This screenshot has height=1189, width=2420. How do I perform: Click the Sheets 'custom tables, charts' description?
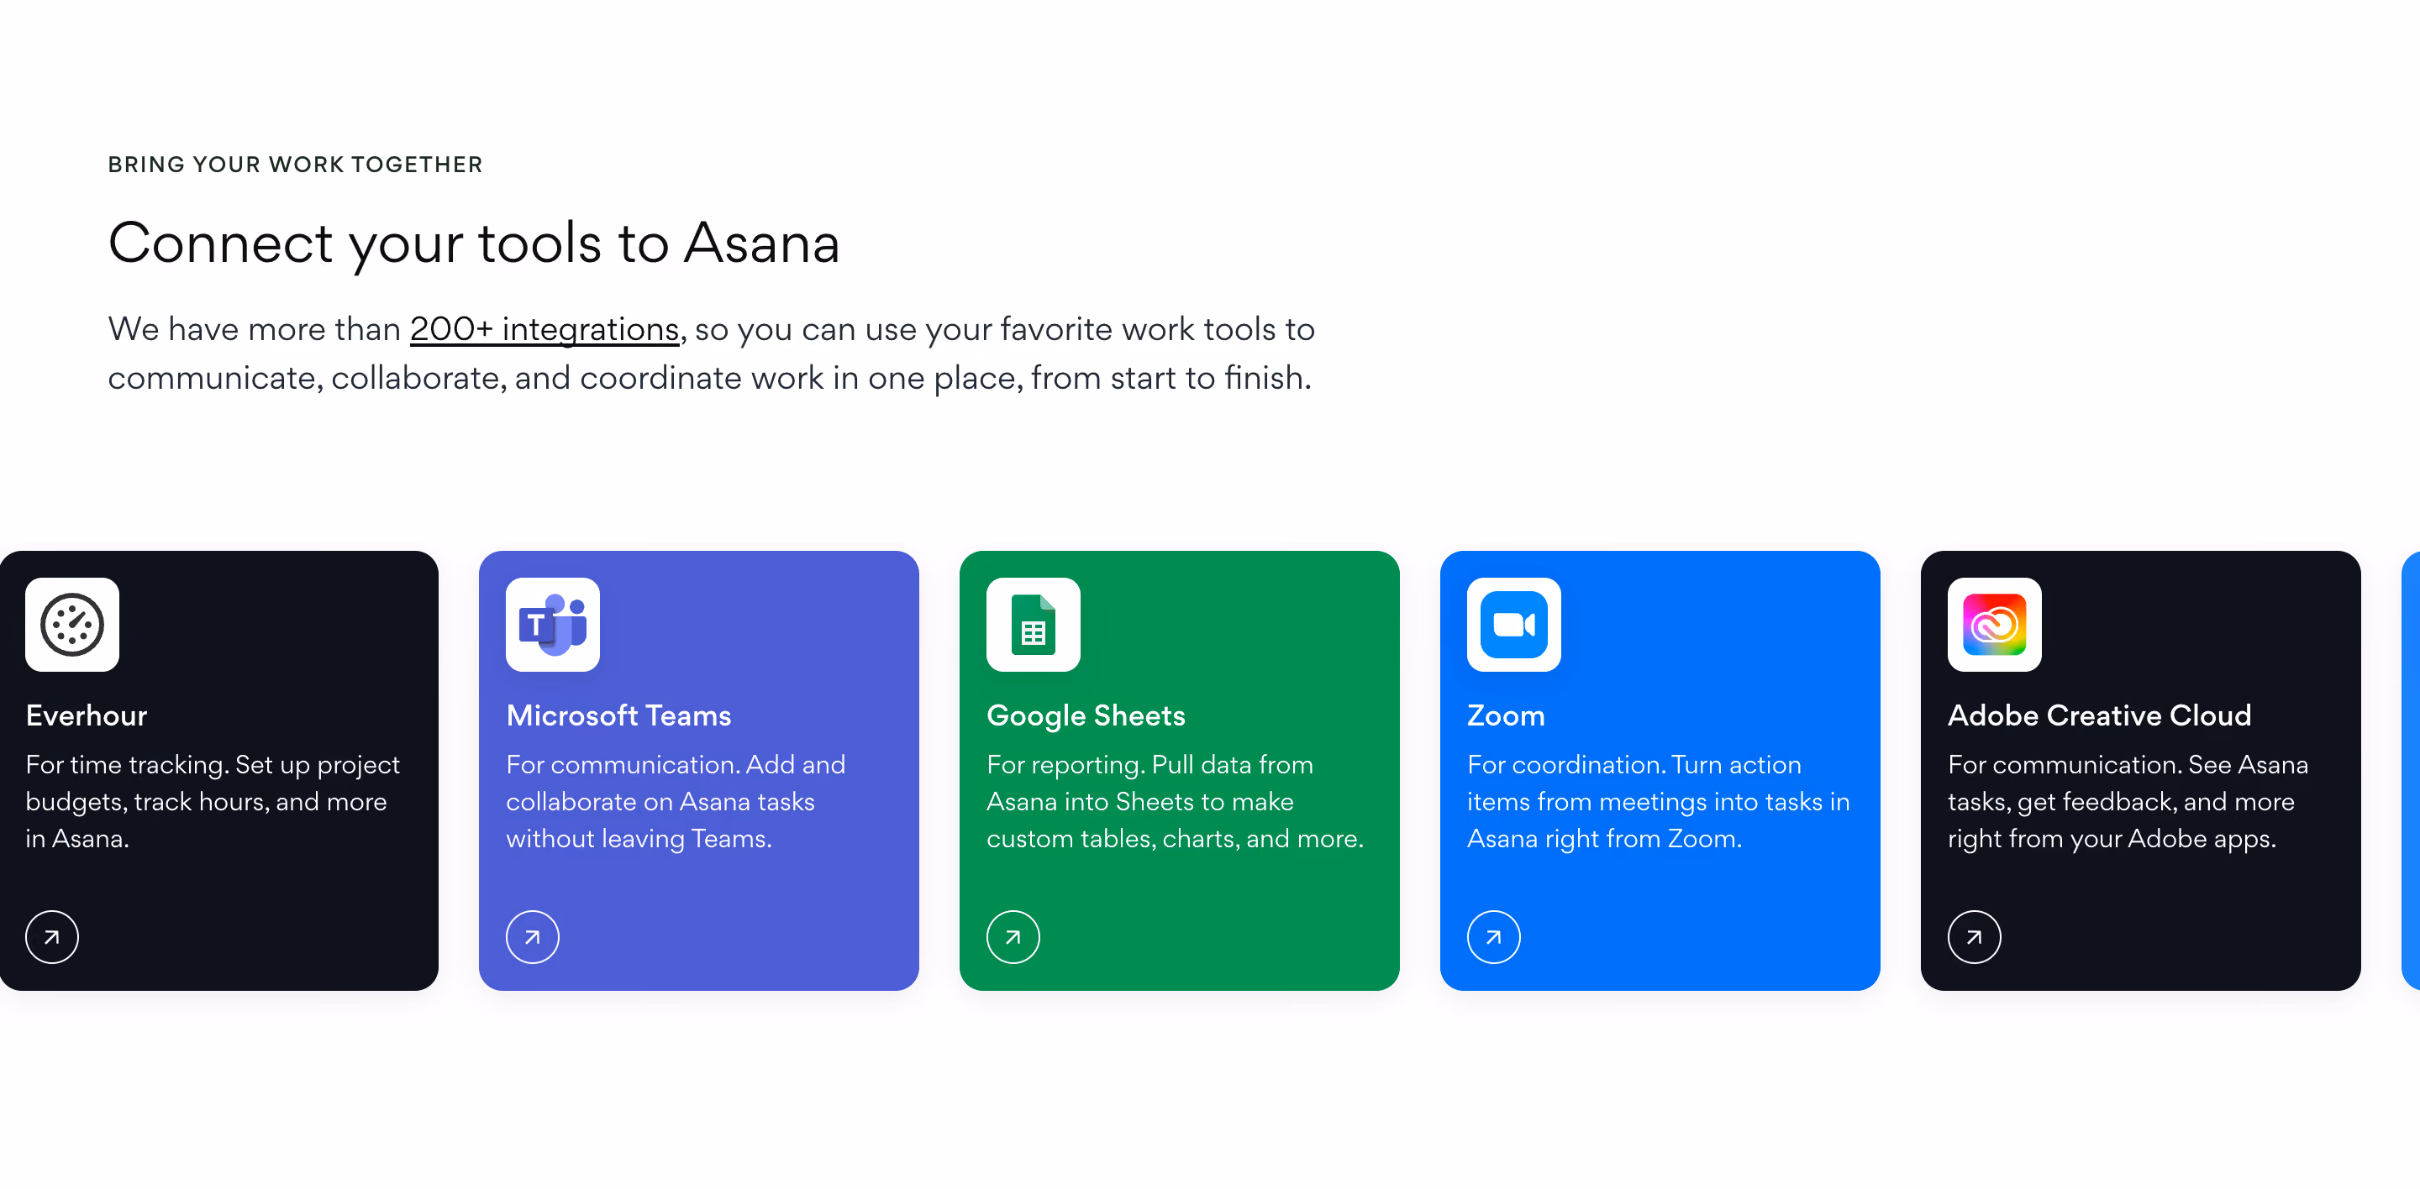click(1176, 801)
